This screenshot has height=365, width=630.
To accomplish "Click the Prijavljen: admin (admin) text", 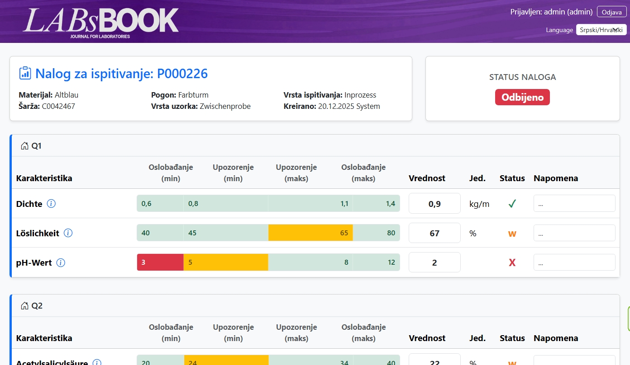I will coord(551,12).
